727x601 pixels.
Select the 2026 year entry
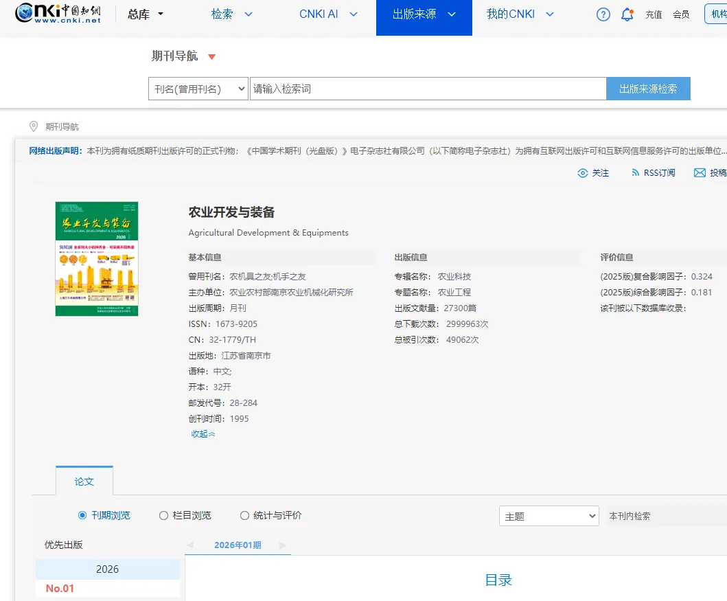click(x=108, y=569)
